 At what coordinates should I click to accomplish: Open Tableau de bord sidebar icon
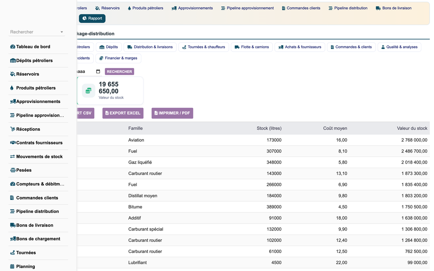[x=13, y=47]
